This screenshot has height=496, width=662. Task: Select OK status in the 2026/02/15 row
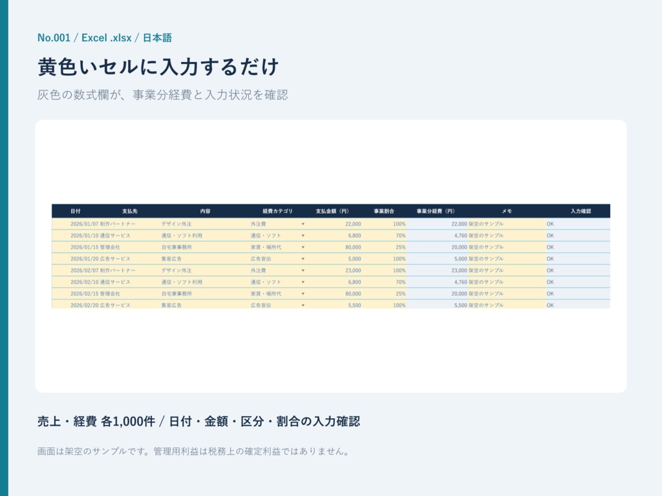tap(550, 294)
